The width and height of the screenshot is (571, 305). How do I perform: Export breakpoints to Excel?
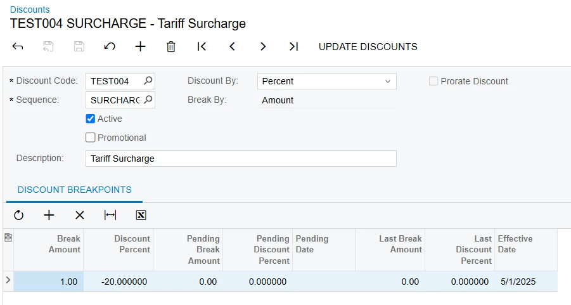coord(141,215)
